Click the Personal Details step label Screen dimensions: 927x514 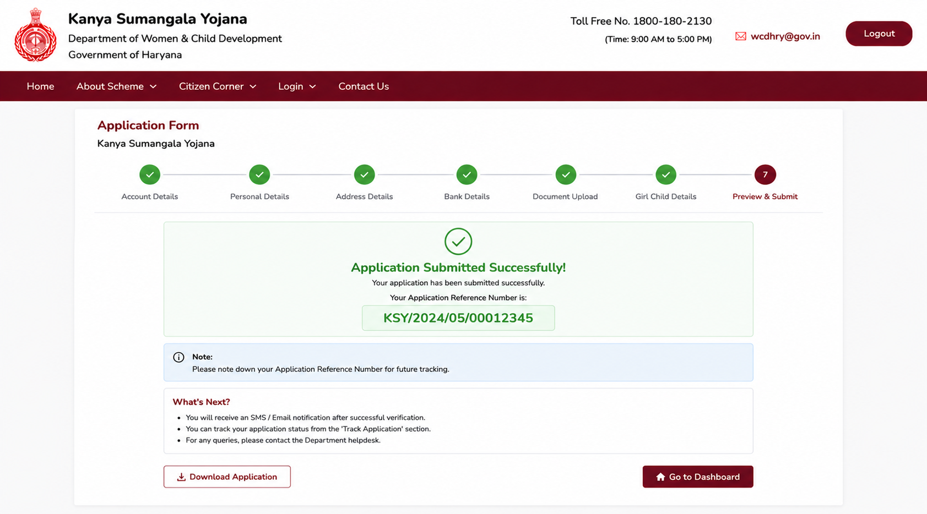(259, 196)
